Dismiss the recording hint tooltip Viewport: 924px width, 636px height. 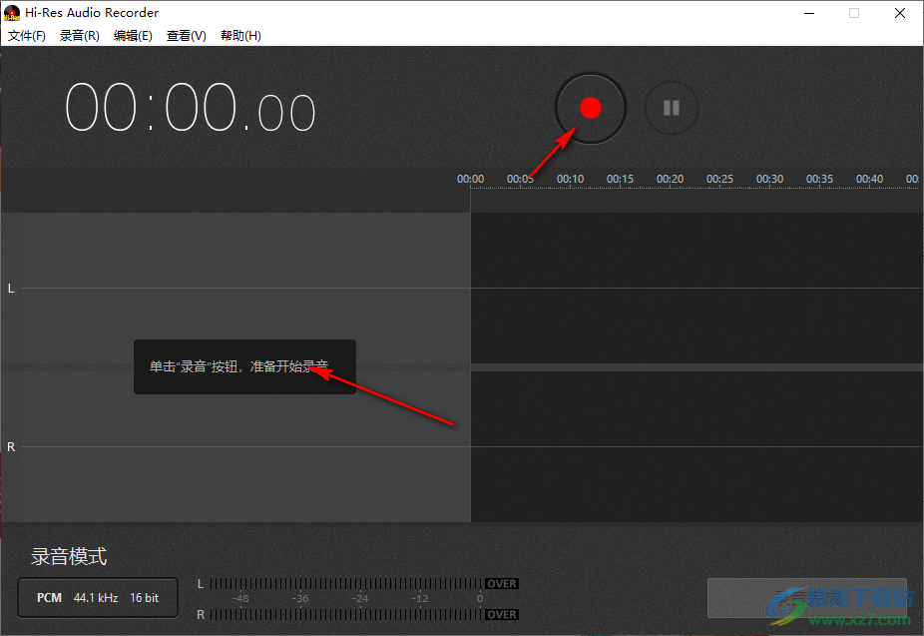pyautogui.click(x=244, y=365)
